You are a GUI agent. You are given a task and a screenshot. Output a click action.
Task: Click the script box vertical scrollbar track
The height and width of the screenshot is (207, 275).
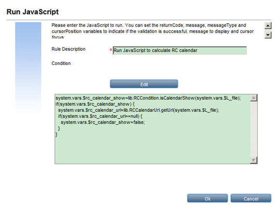coord(254,129)
